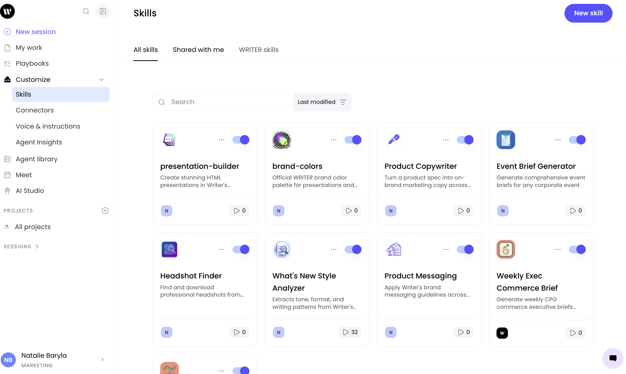Open the Headshot Finder card title
Screen dimensions: 626x374
191,276
